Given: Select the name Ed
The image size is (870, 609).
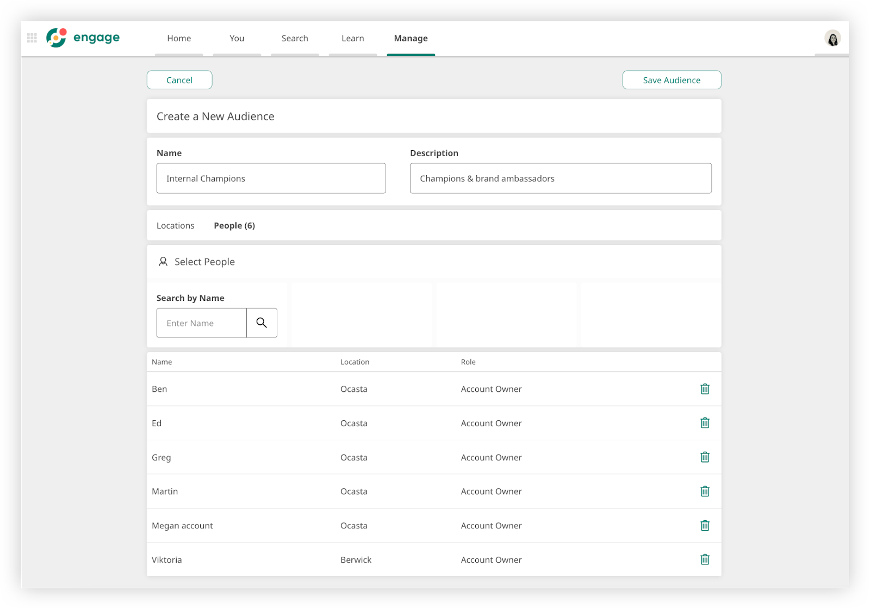Looking at the screenshot, I should 157,423.
